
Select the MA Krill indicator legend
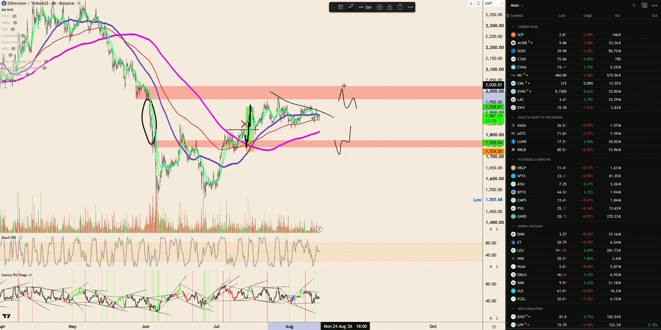pos(7,10)
